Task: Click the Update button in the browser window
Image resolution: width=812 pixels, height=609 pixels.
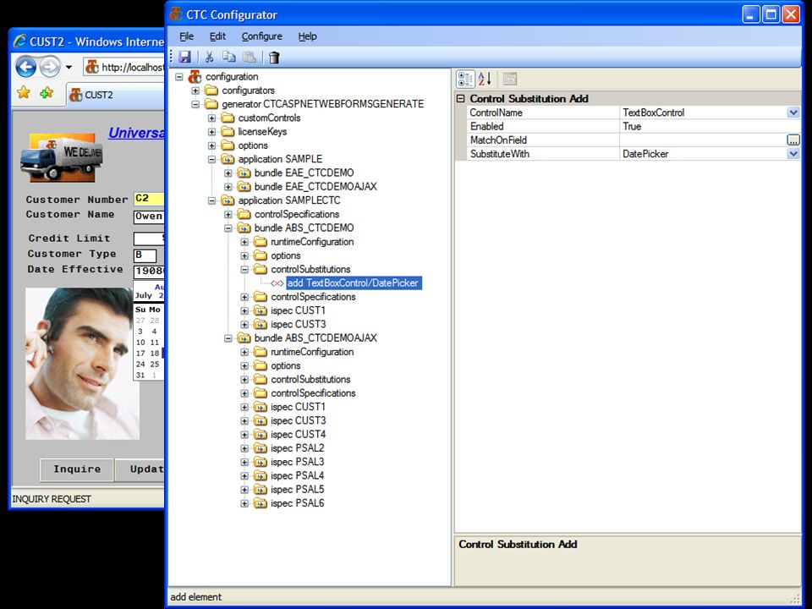Action: pyautogui.click(x=140, y=469)
